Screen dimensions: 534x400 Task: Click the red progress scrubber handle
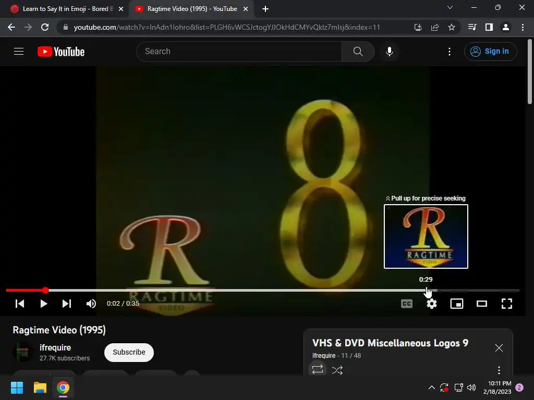coord(46,290)
